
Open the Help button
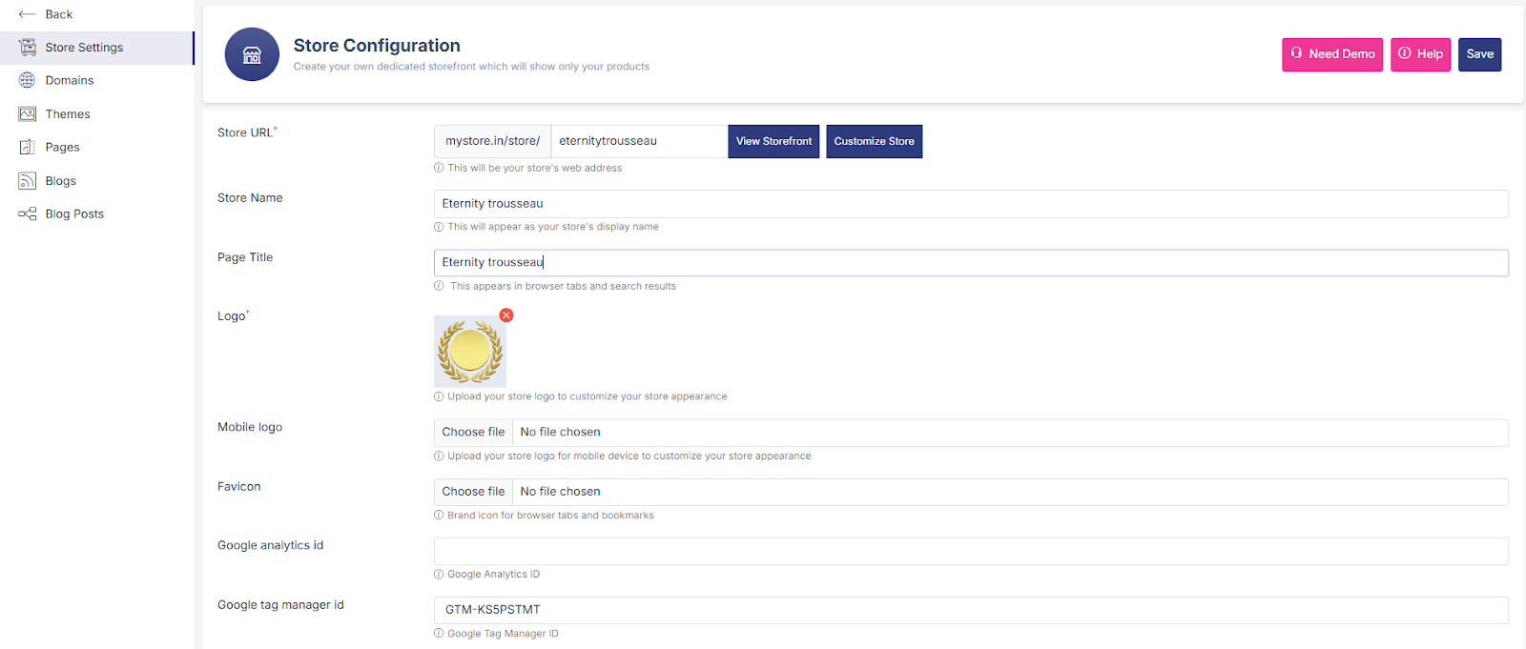pos(1420,54)
